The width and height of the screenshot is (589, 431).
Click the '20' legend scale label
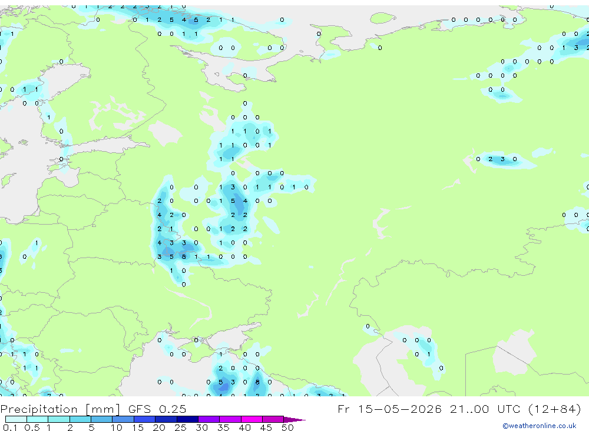coord(159,427)
